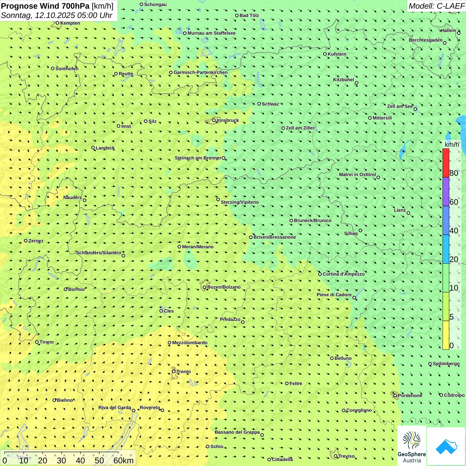The height and width of the screenshot is (466, 466).
Task: Click the Predazzo city label
Action: point(230,319)
